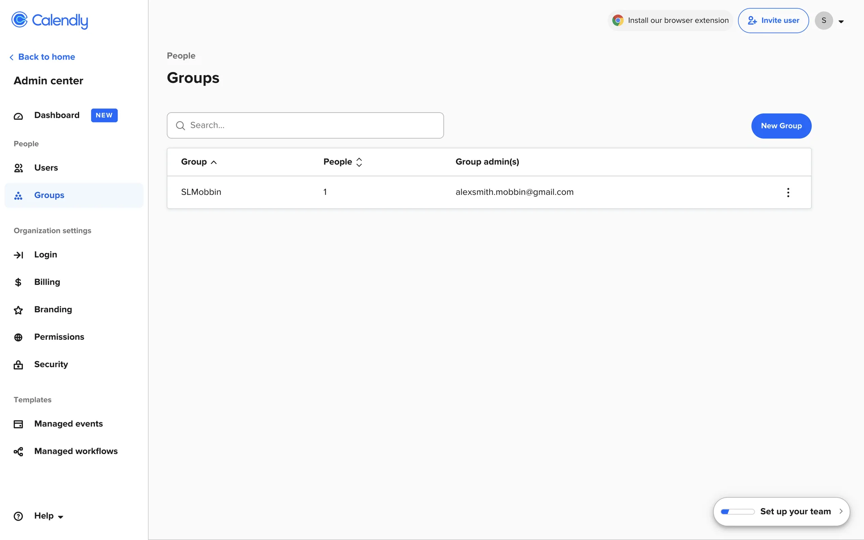
Task: Expand the Help menu
Action: [x=49, y=516]
